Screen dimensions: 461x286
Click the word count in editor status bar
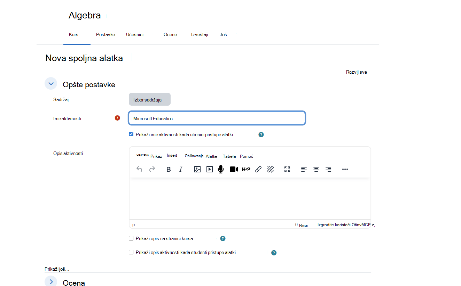pos(302,225)
